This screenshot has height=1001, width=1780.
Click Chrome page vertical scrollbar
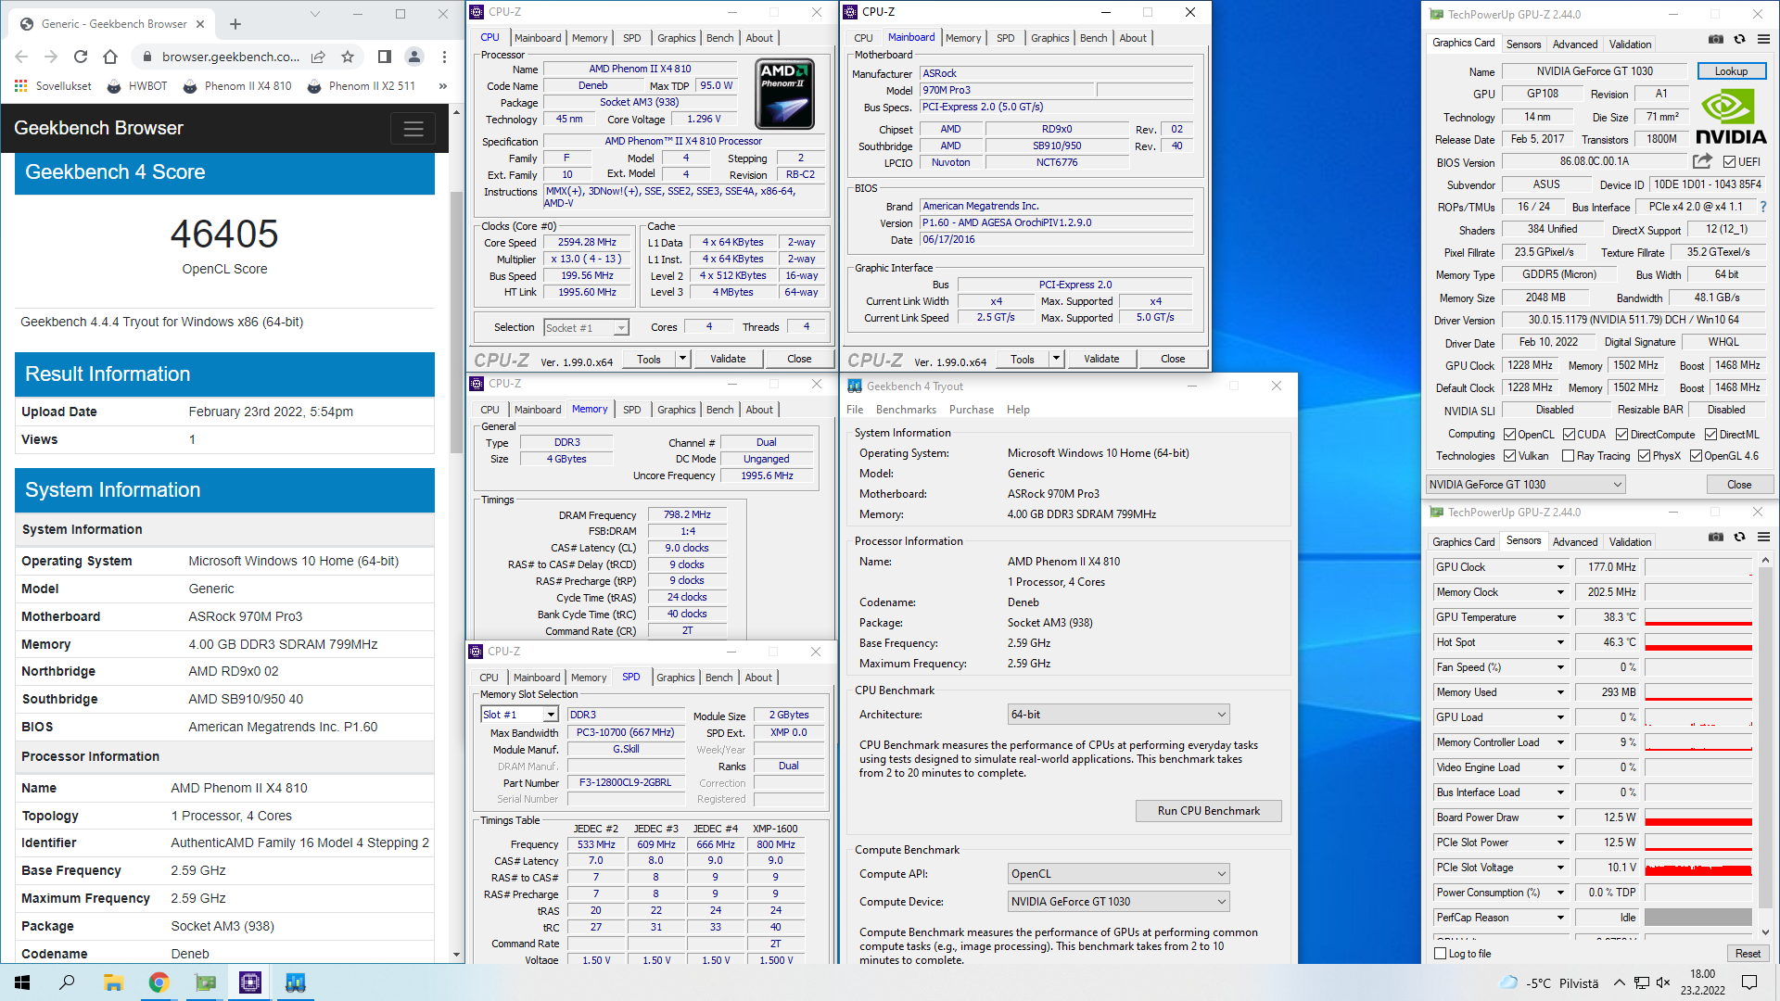456,323
